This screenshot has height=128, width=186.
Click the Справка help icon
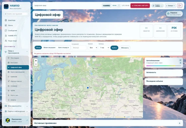pyautogui.click(x=168, y=14)
